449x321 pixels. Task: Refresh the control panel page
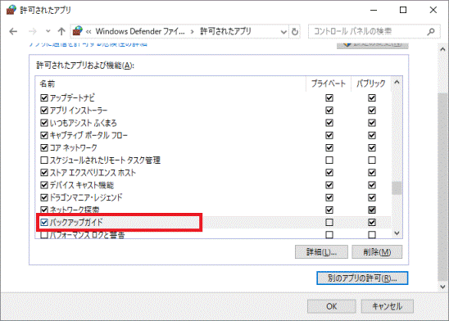click(295, 32)
